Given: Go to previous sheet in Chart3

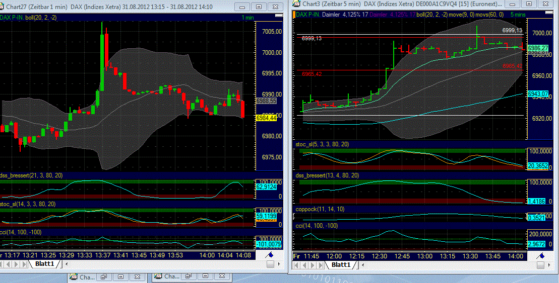Looking at the screenshot, I should tap(305, 265).
